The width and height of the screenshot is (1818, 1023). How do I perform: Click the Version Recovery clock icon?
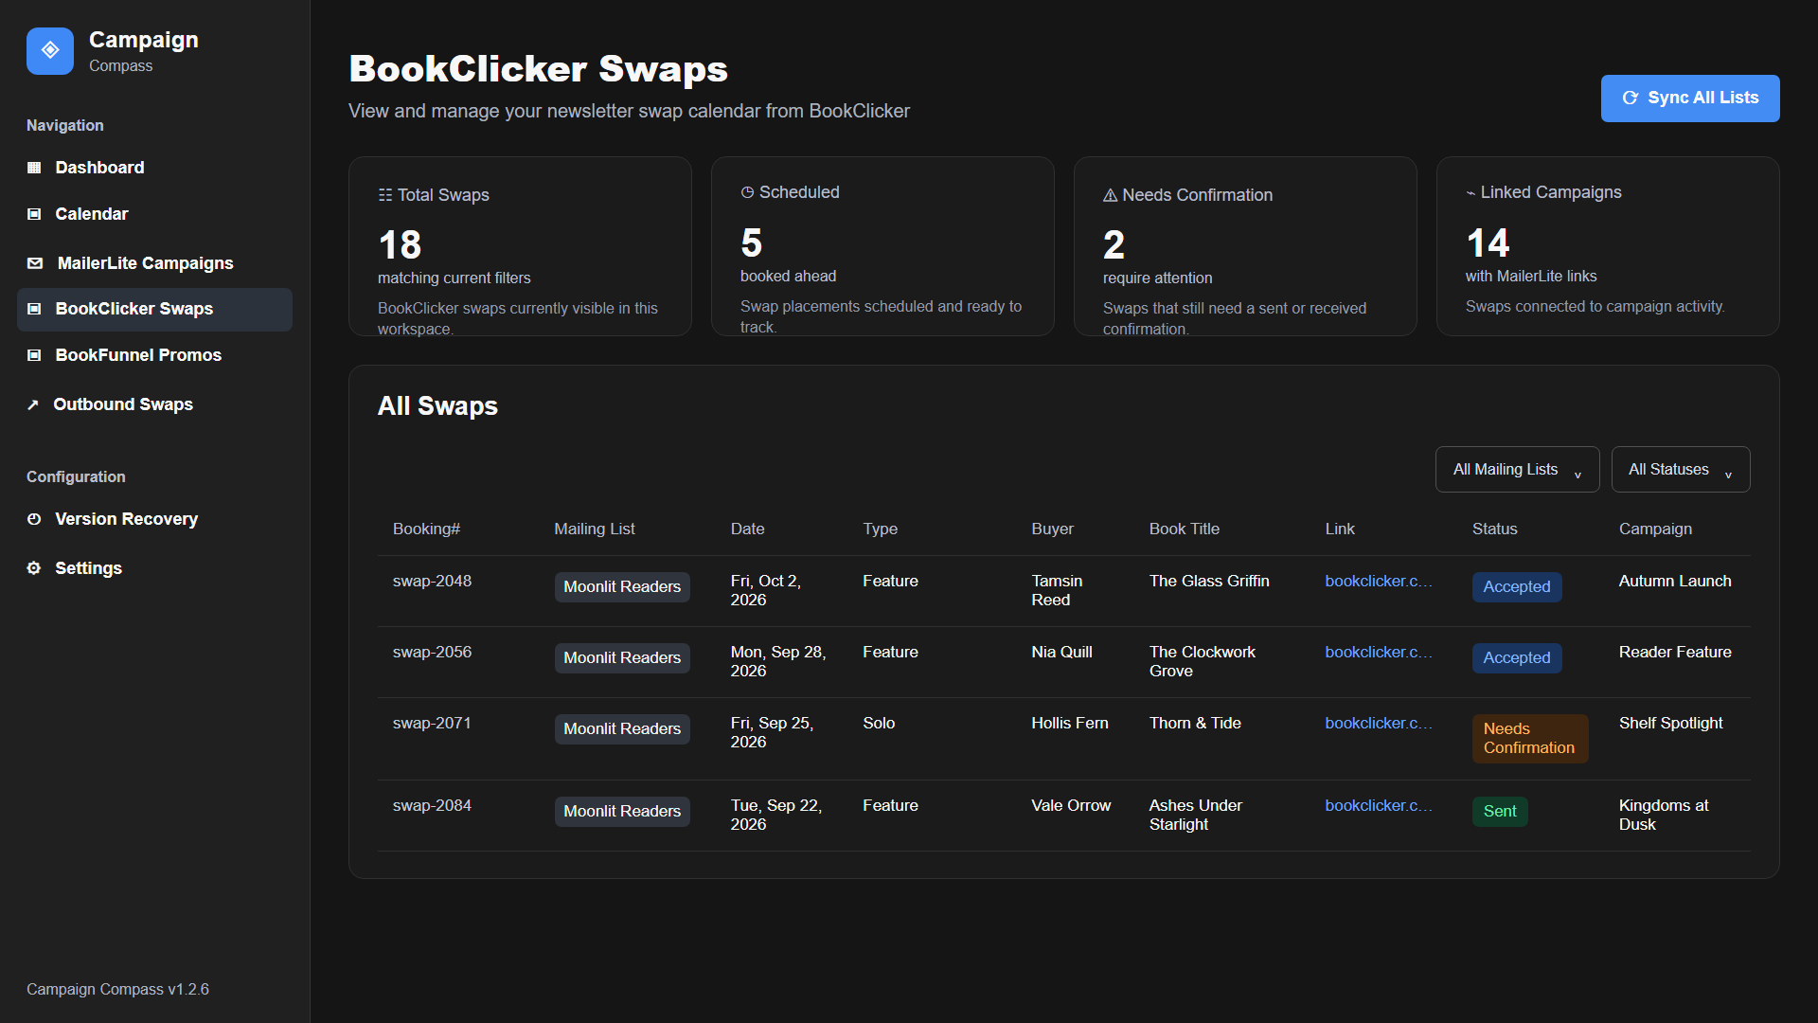tap(34, 519)
